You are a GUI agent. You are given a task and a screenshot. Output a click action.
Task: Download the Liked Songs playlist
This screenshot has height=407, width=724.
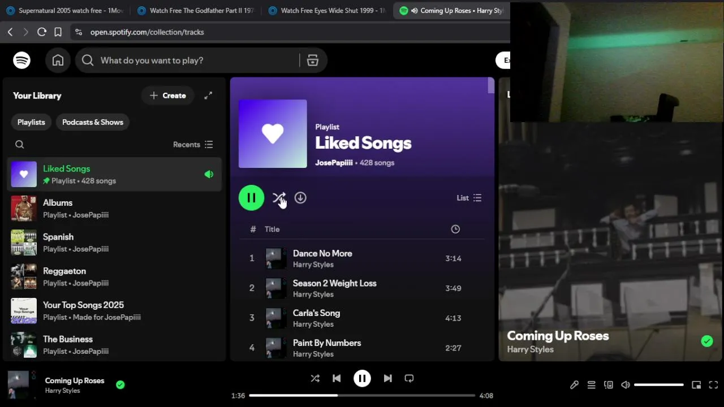coord(300,198)
